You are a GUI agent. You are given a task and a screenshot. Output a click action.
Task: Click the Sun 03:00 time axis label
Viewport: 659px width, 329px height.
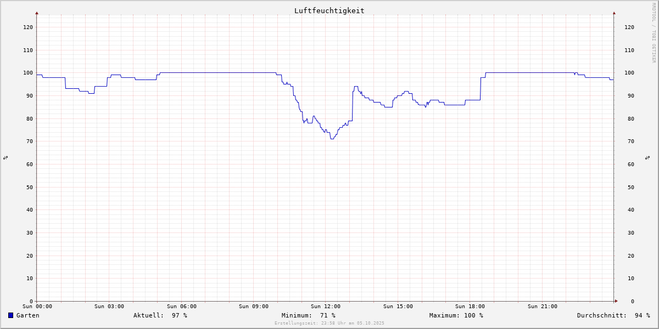pos(109,307)
